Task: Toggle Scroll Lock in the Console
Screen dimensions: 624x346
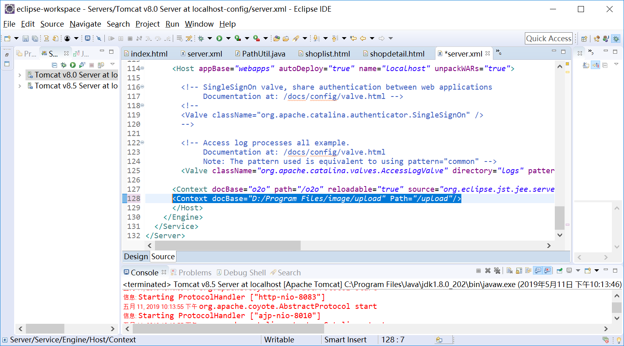Action: tap(519, 271)
